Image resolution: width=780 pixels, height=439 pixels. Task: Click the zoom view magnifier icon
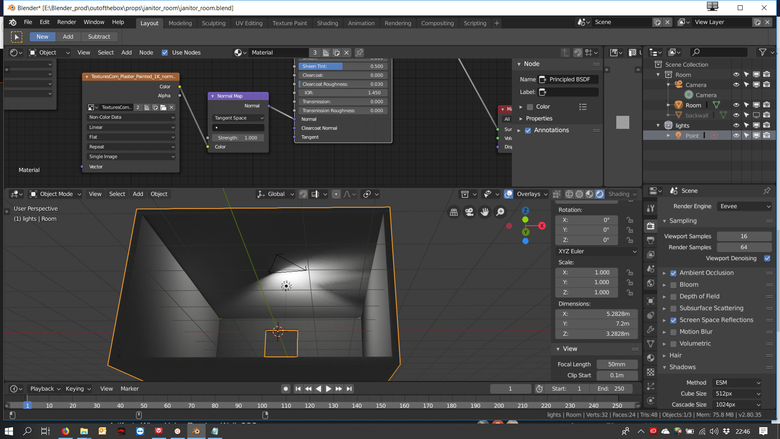[500, 212]
